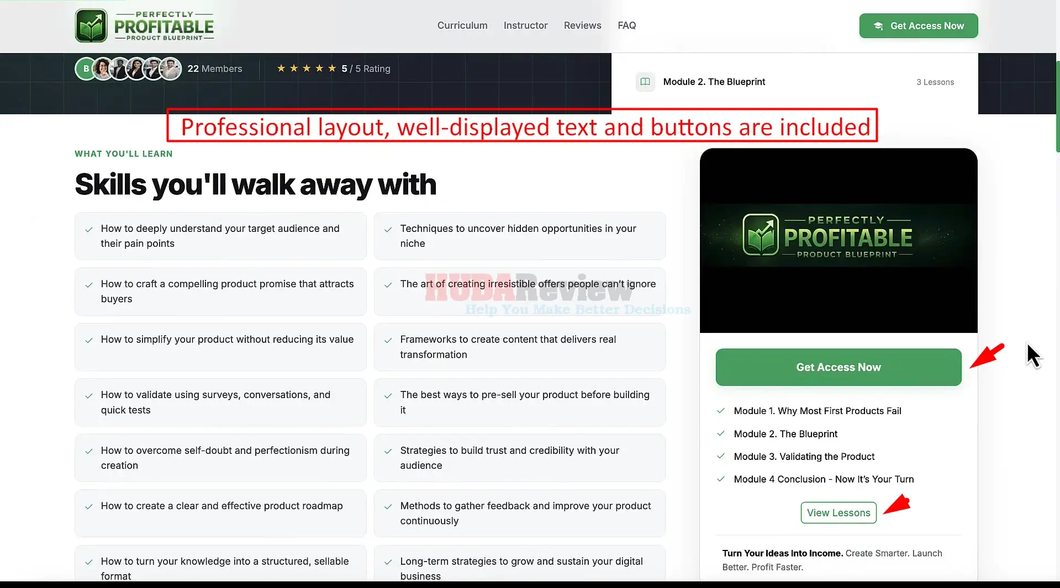The image size is (1060, 588).
Task: Click the fifth rating star
Action: (332, 68)
